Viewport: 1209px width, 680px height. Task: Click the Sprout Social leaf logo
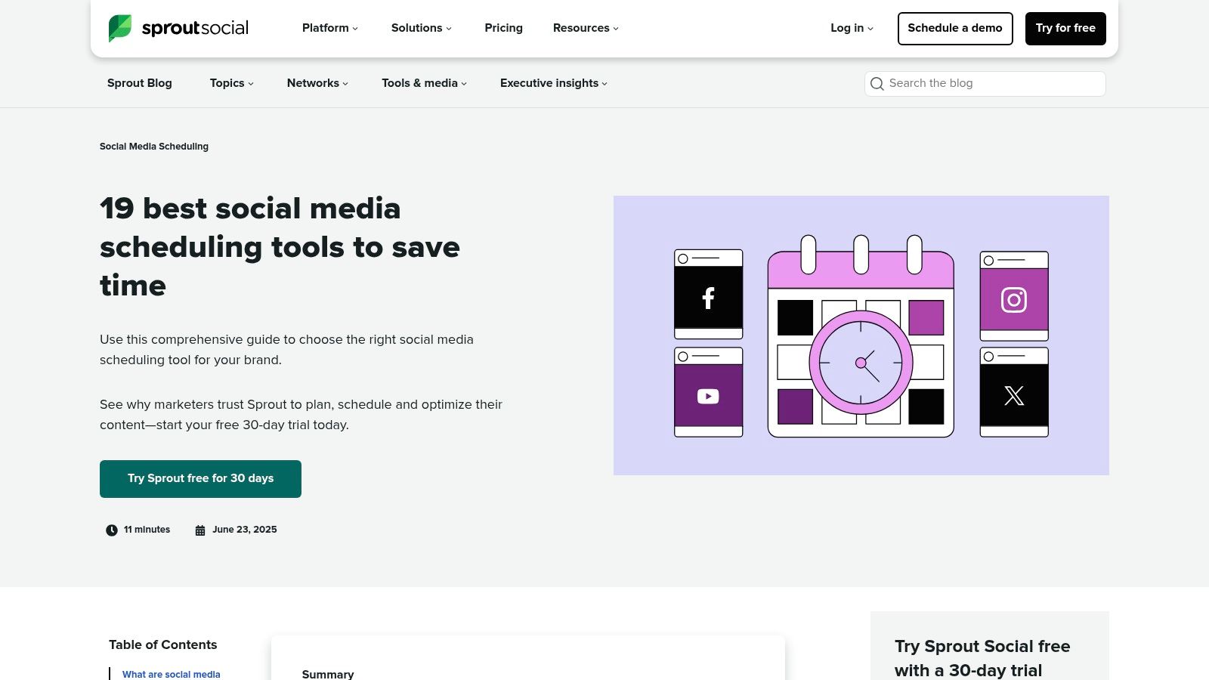click(x=120, y=28)
